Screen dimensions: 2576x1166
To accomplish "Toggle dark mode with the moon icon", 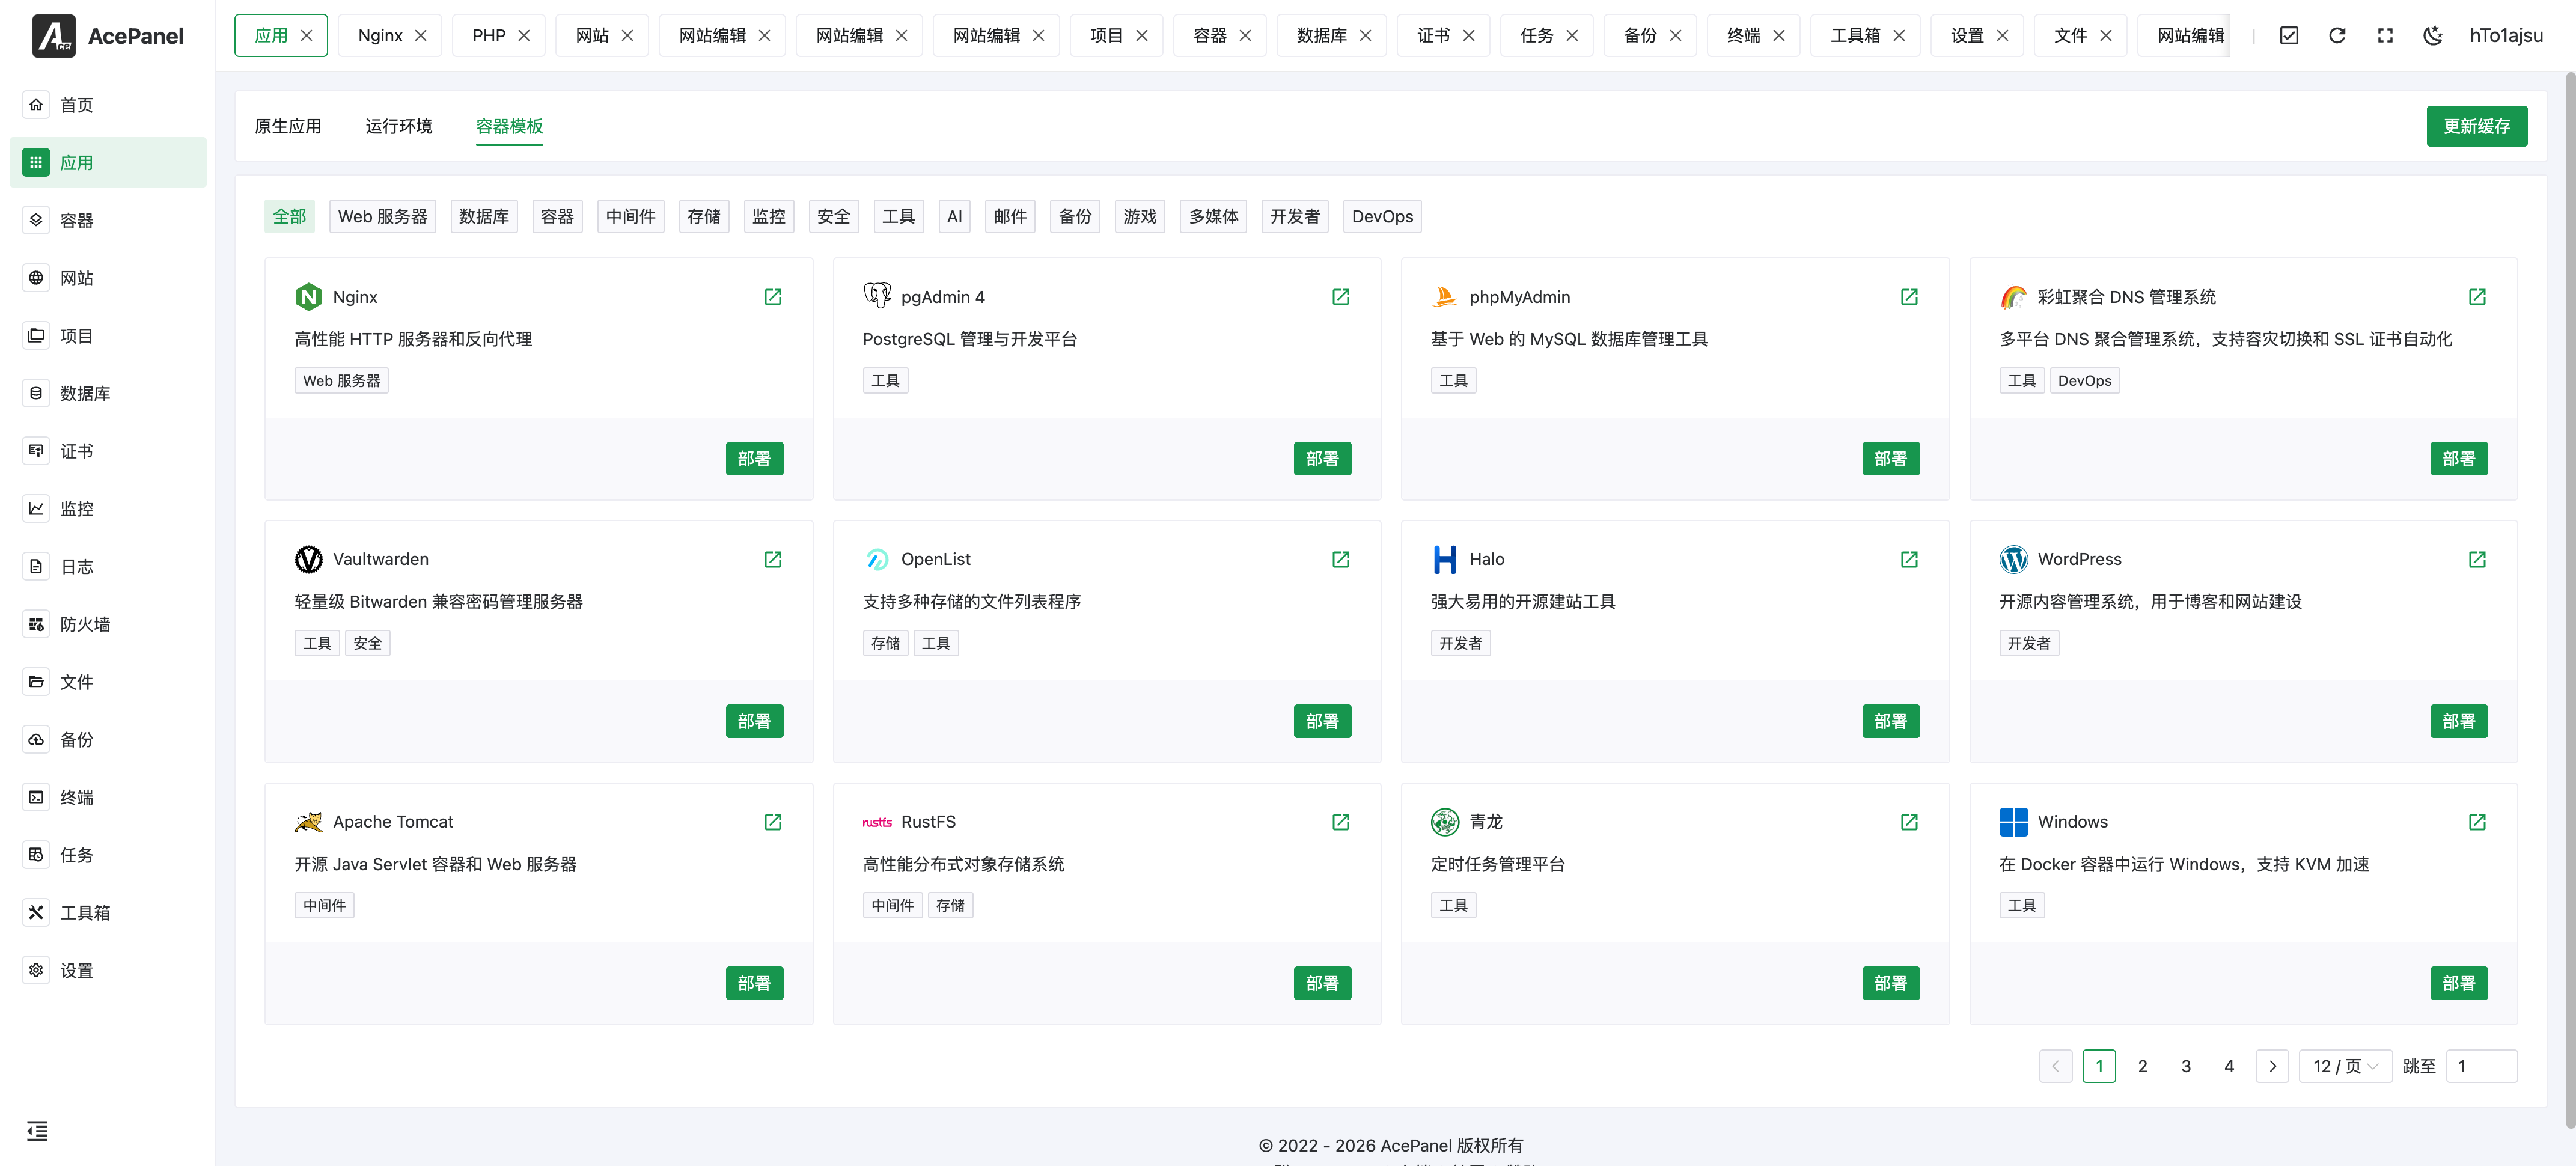I will coord(2433,35).
